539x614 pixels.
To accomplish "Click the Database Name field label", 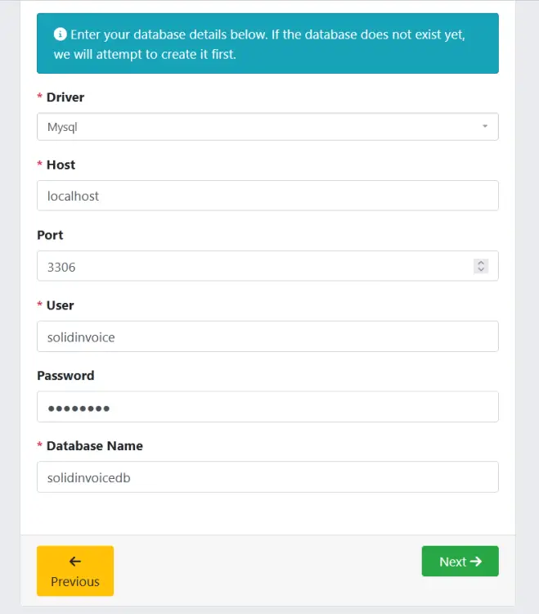I will coord(94,446).
